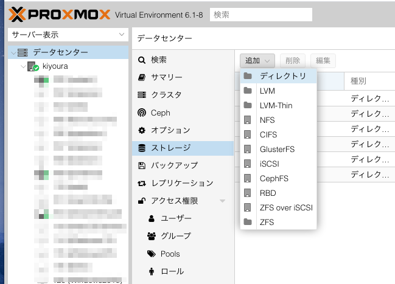Screen dimensions: 395x284
Task: Open the 検索 menu item
Action: (183, 60)
